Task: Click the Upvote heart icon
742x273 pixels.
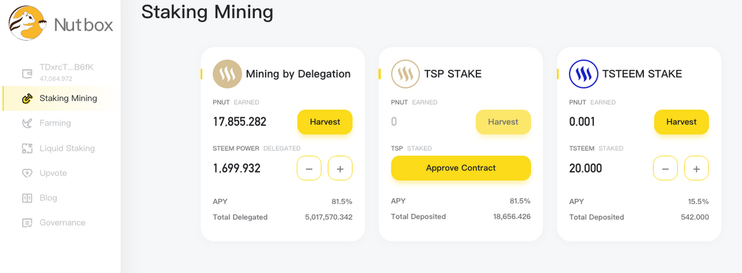Action: click(x=27, y=173)
